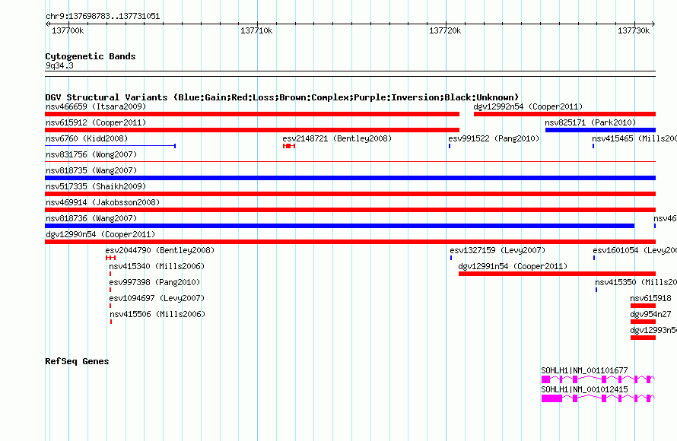Open variant esv1601054 Levy label
The width and height of the screenshot is (677, 441).
pyautogui.click(x=634, y=250)
